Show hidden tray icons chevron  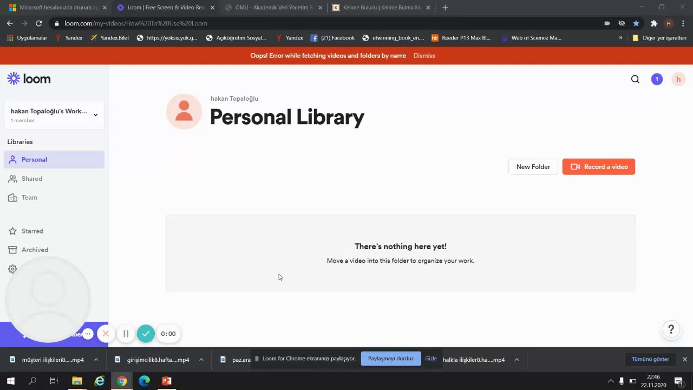611,381
